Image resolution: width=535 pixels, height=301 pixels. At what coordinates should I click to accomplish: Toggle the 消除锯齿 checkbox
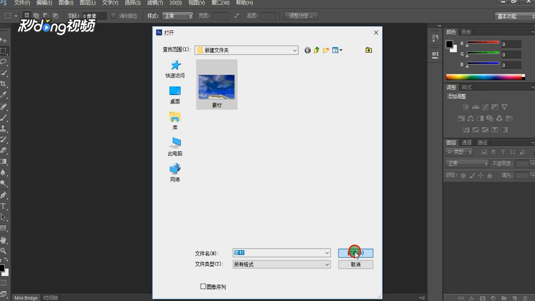coord(114,16)
